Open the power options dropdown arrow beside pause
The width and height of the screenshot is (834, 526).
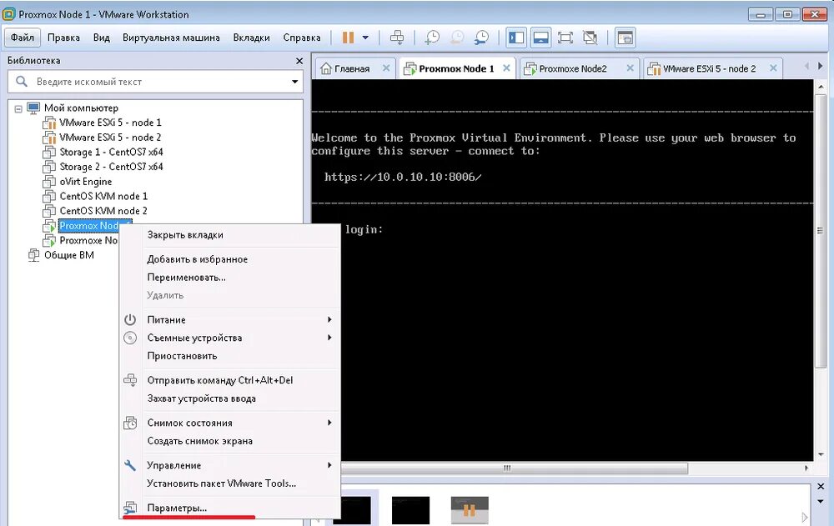point(365,38)
